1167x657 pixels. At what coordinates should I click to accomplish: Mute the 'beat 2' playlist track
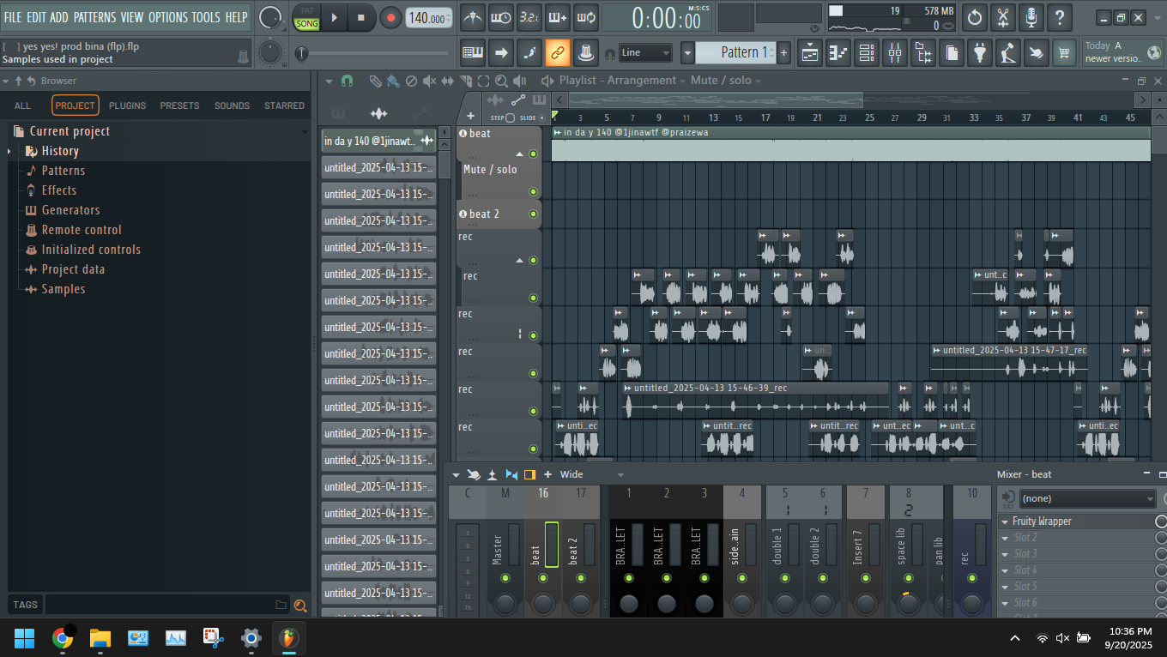[533, 214]
